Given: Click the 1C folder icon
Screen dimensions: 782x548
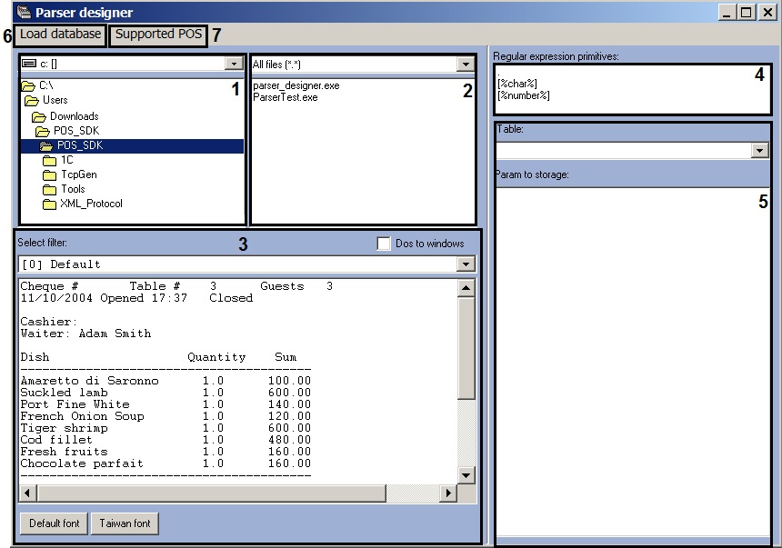Looking at the screenshot, I should click(50, 160).
